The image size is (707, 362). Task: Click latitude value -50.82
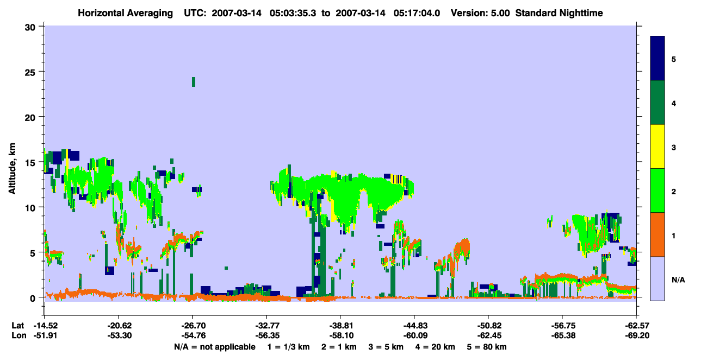pyautogui.click(x=488, y=326)
